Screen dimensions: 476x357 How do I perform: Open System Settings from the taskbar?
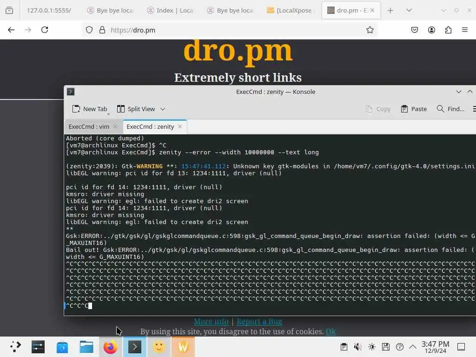point(38,347)
